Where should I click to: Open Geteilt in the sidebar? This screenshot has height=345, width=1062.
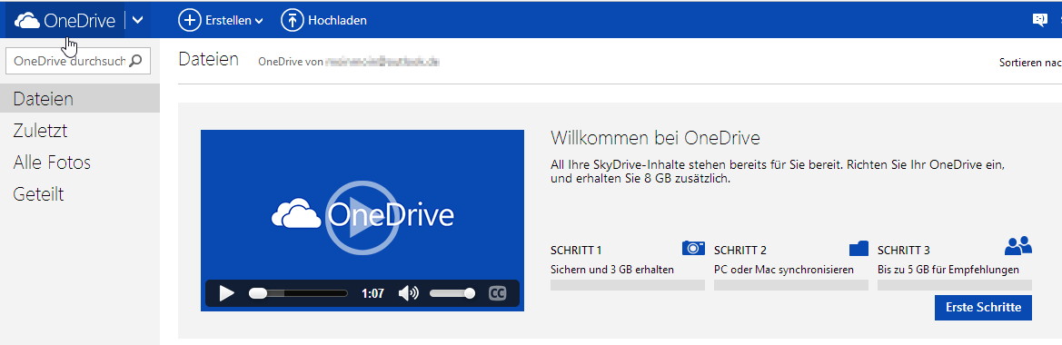point(38,194)
